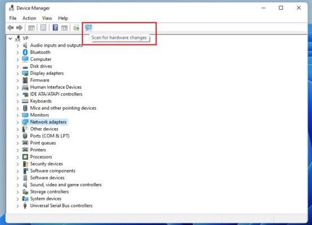Expand the Monitors category
The height and width of the screenshot is (225, 312).
click(17, 115)
